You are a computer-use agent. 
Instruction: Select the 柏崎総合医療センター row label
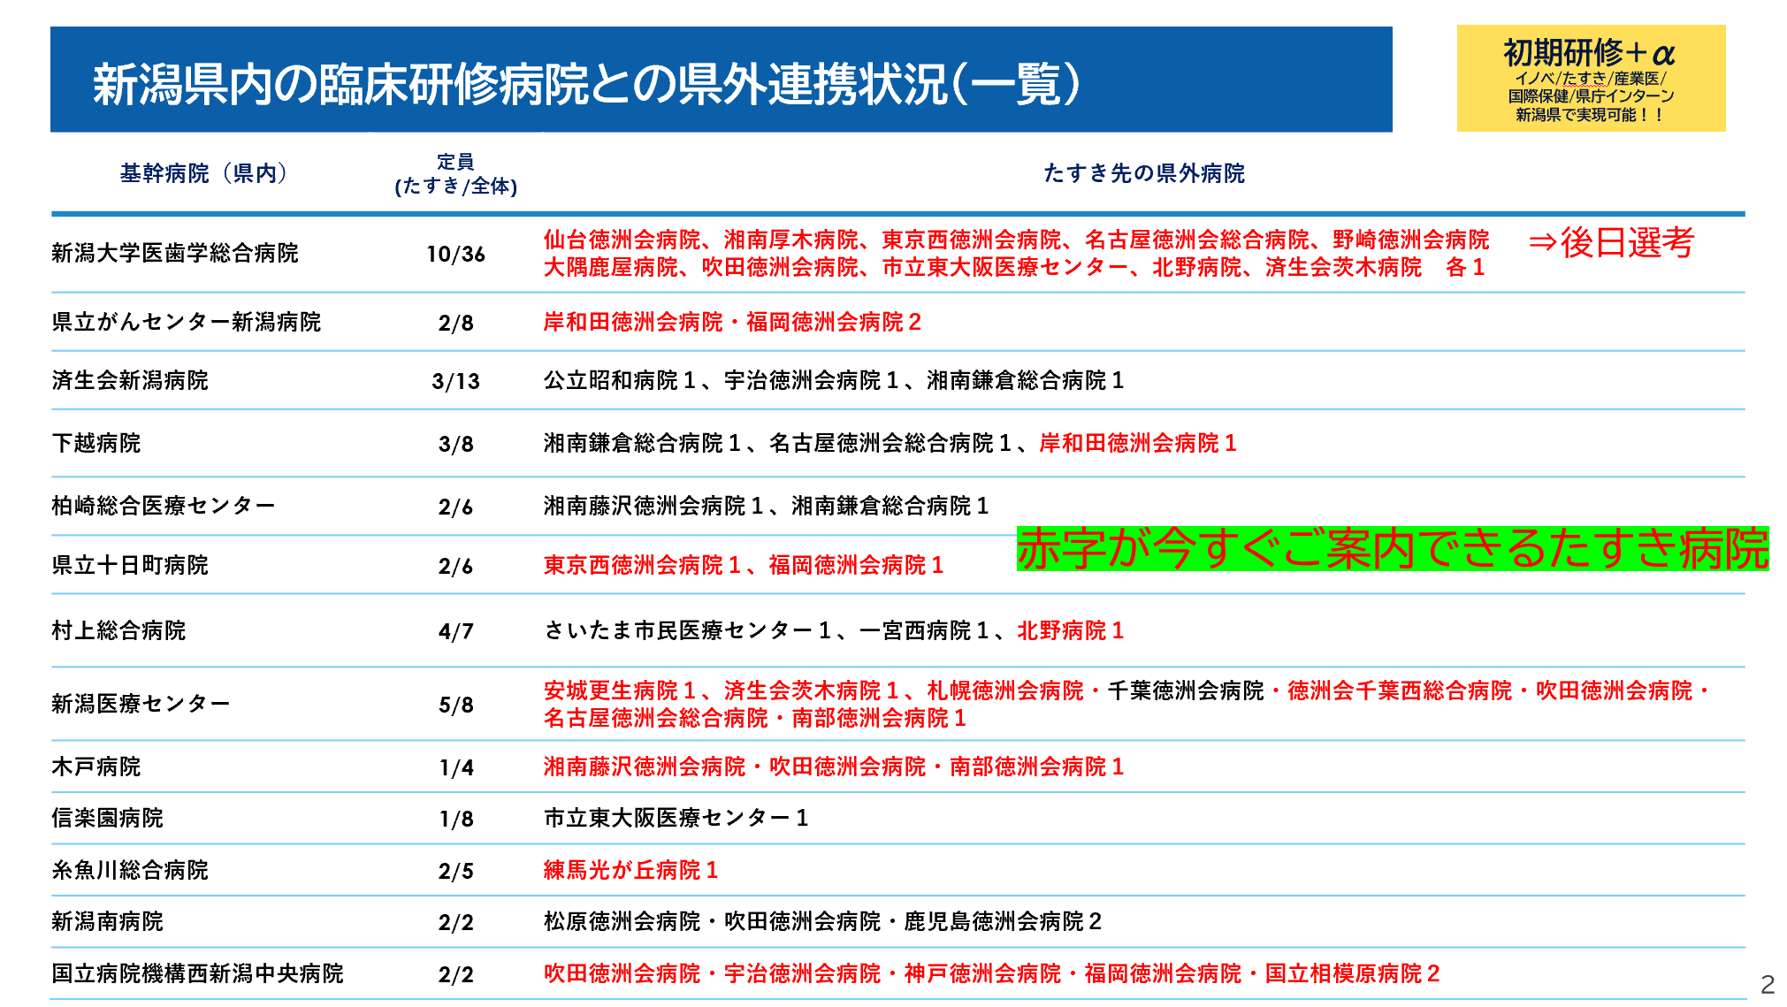click(x=164, y=507)
